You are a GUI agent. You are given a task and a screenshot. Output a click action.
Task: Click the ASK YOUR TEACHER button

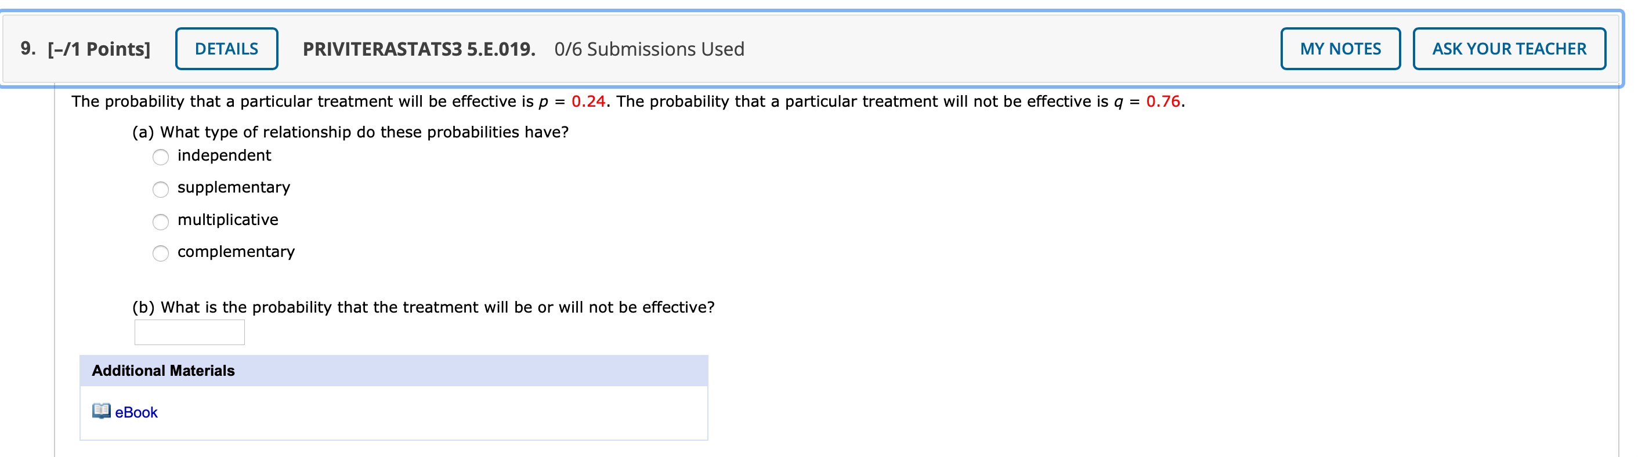(1508, 49)
